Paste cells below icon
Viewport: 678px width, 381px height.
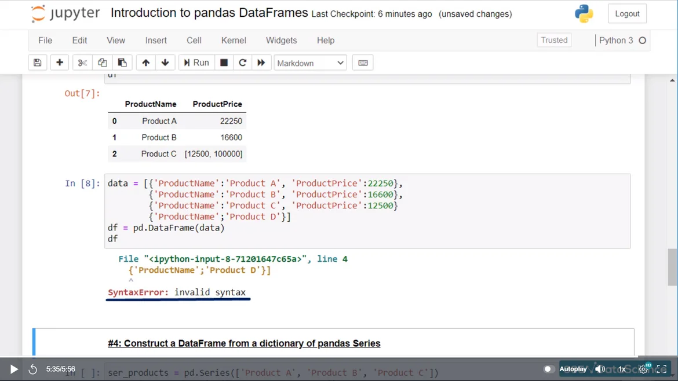[122, 63]
